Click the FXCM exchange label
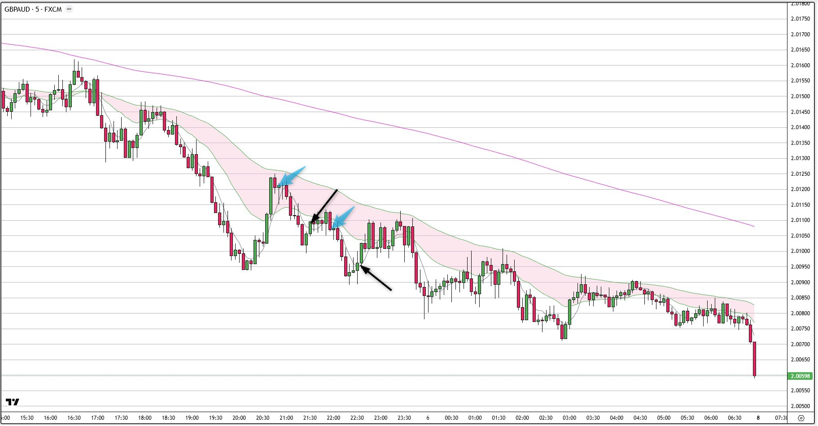 coord(53,8)
